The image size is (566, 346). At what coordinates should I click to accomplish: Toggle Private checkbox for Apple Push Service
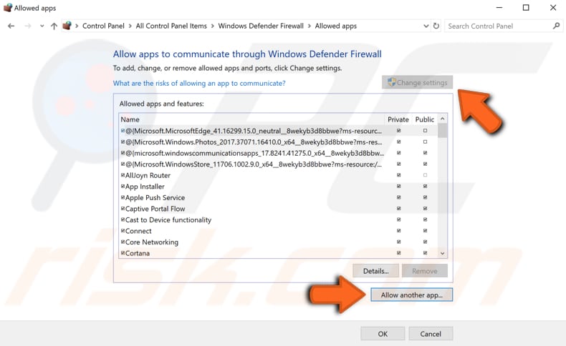tap(399, 197)
